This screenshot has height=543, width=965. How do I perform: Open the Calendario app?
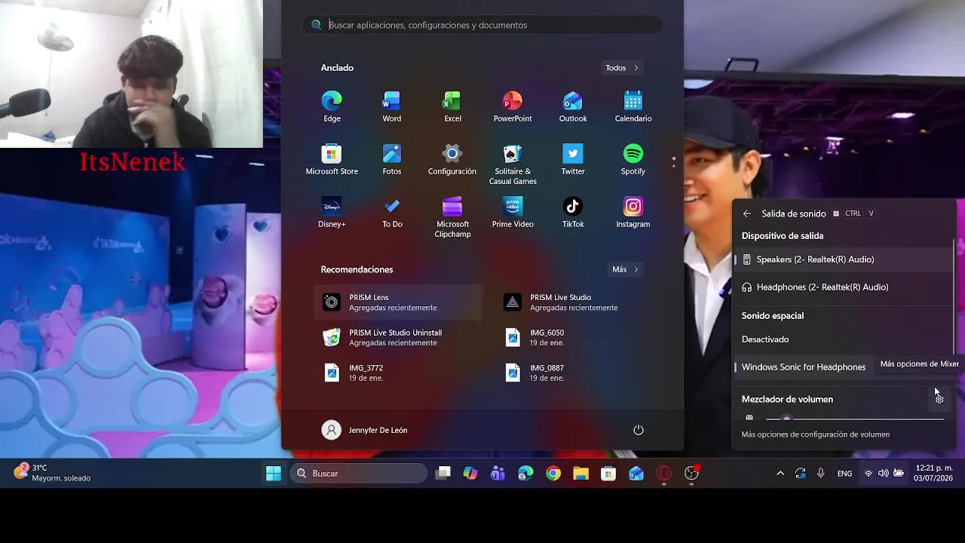coord(633,106)
